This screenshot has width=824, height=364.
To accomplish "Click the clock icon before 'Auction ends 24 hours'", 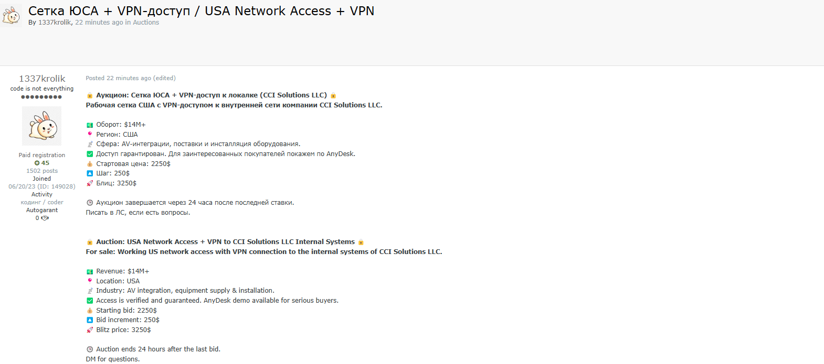I will (x=90, y=349).
